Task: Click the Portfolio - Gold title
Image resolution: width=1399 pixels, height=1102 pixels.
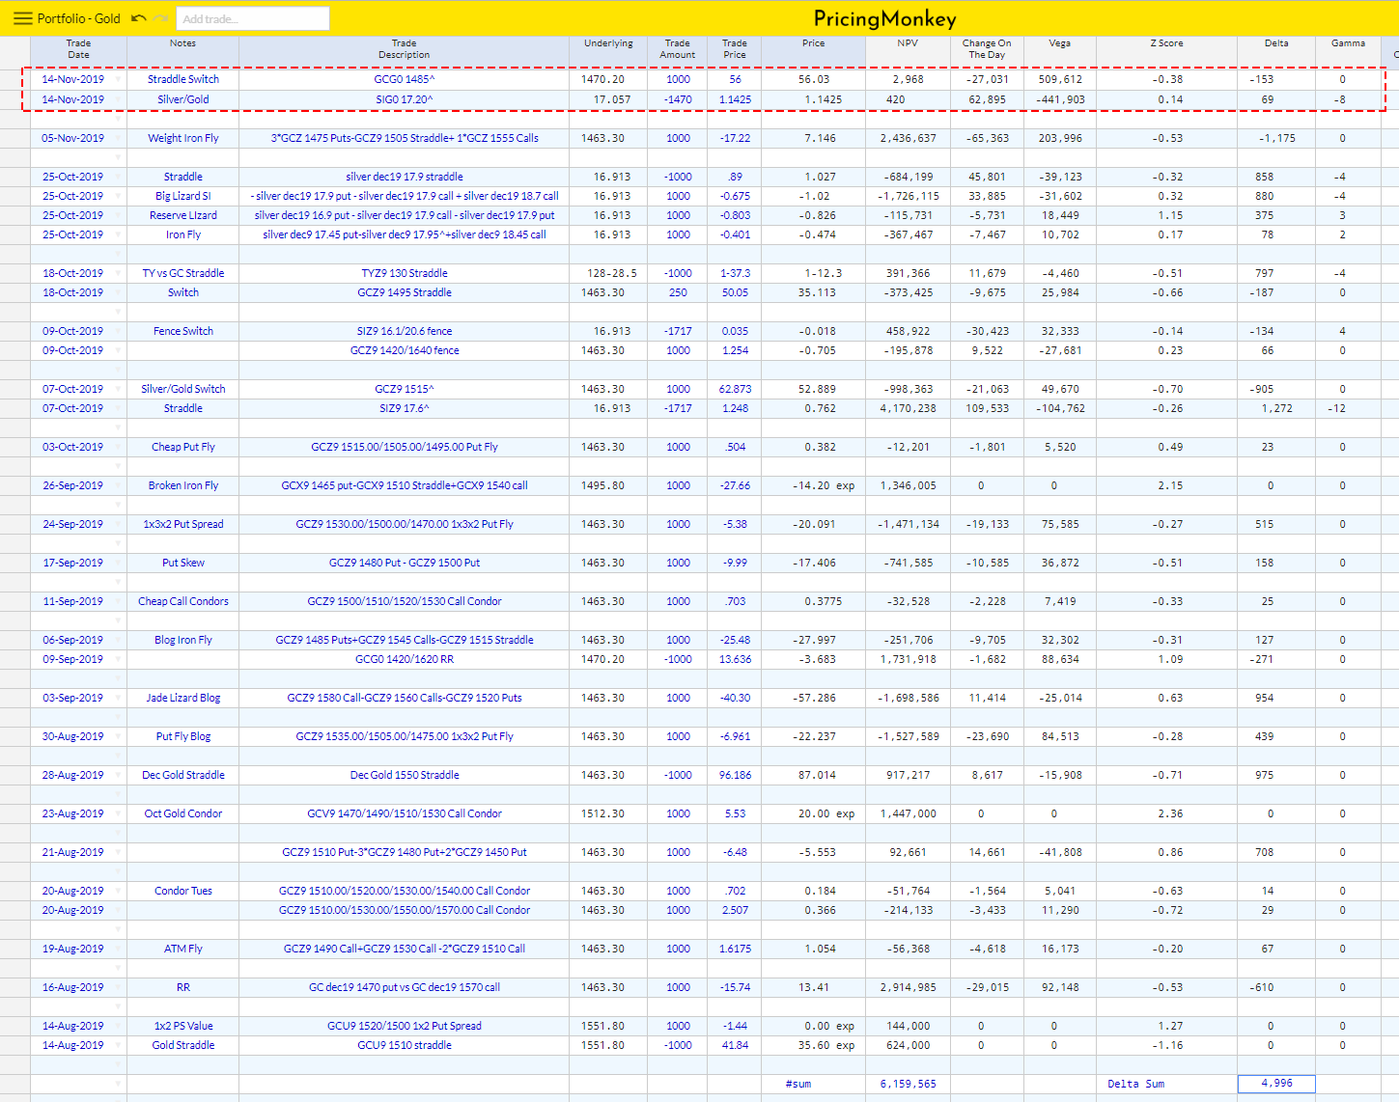Action: (x=79, y=18)
